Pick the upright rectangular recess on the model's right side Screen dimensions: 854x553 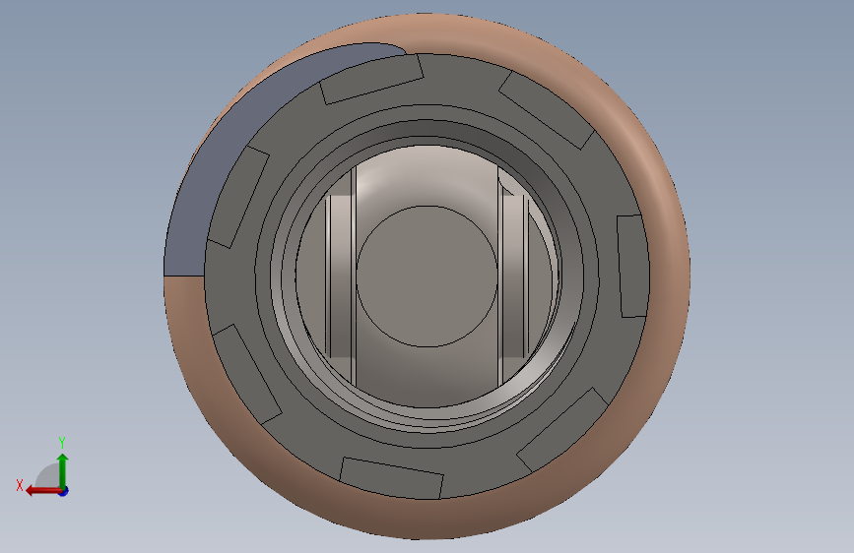tap(632, 266)
